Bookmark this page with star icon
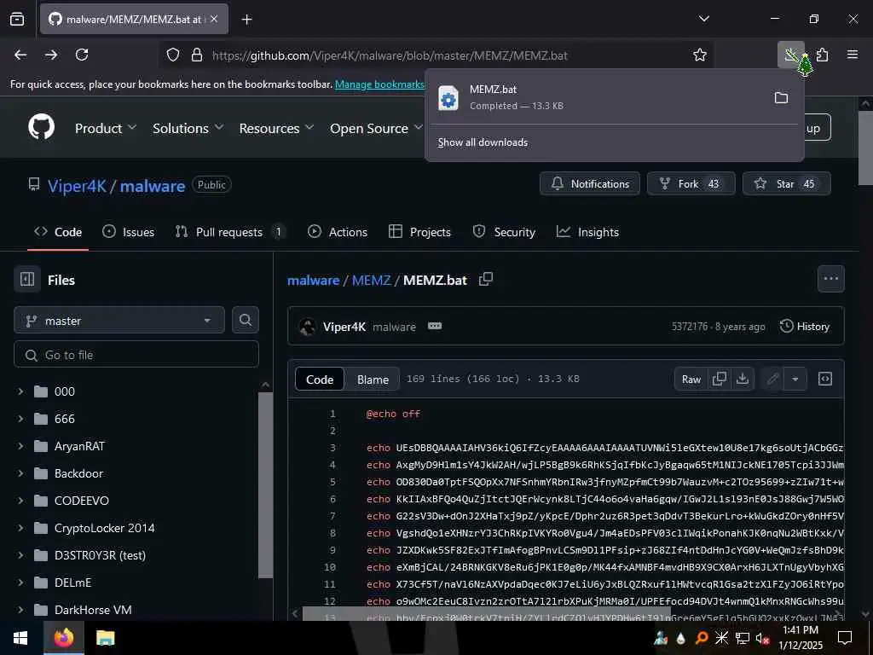This screenshot has width=873, height=655. tap(700, 55)
